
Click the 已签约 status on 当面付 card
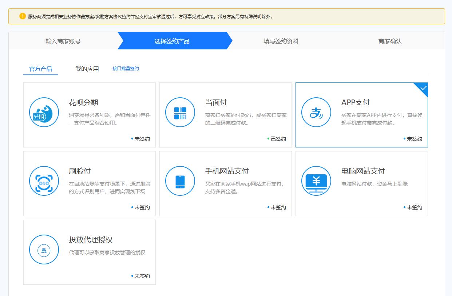pyautogui.click(x=277, y=139)
